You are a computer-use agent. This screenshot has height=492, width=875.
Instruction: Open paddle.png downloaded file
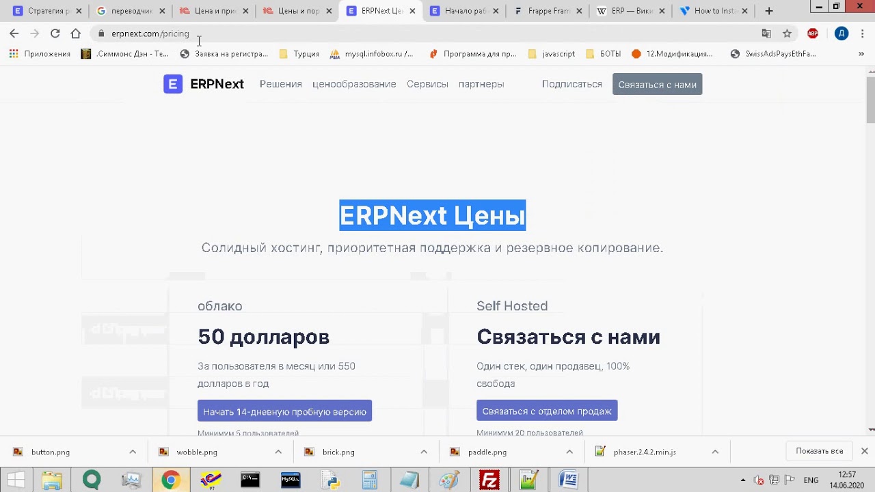(487, 452)
